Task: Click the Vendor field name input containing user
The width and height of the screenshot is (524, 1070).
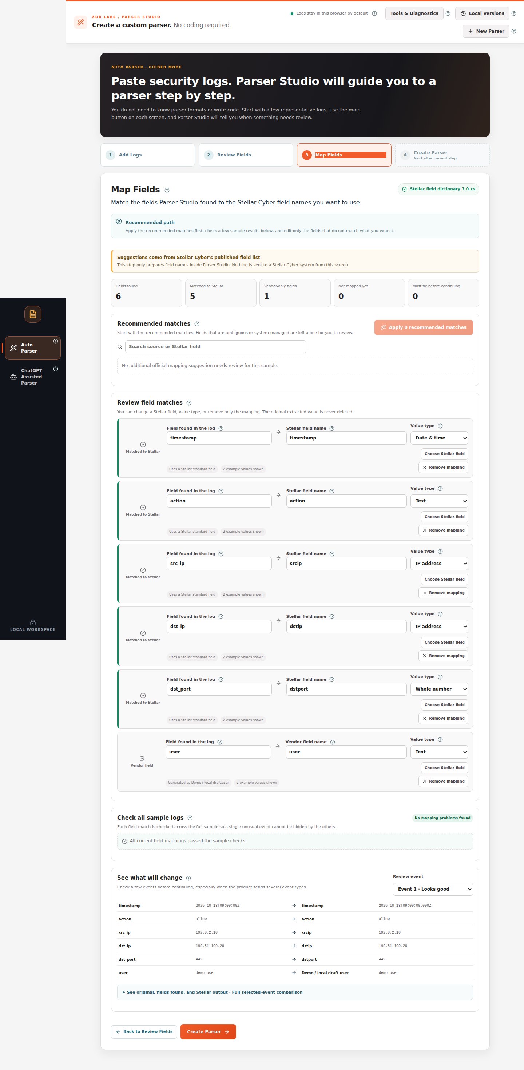Action: pyautogui.click(x=346, y=752)
